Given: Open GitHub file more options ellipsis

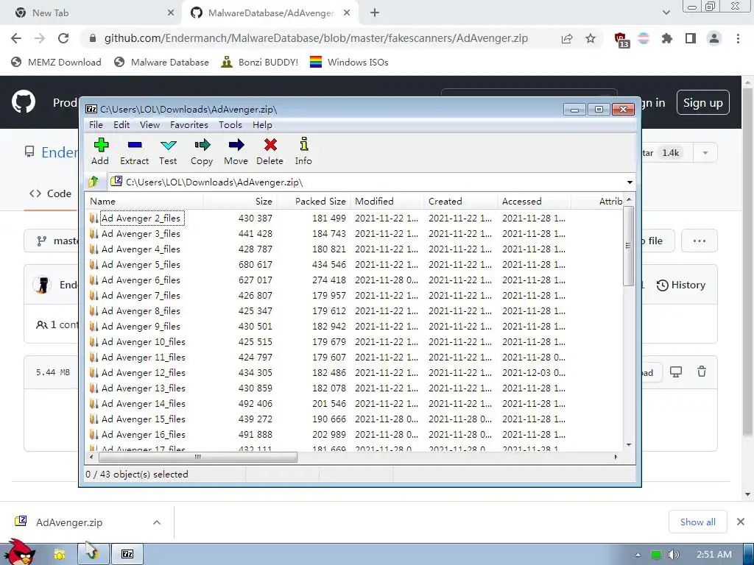Looking at the screenshot, I should (700, 241).
